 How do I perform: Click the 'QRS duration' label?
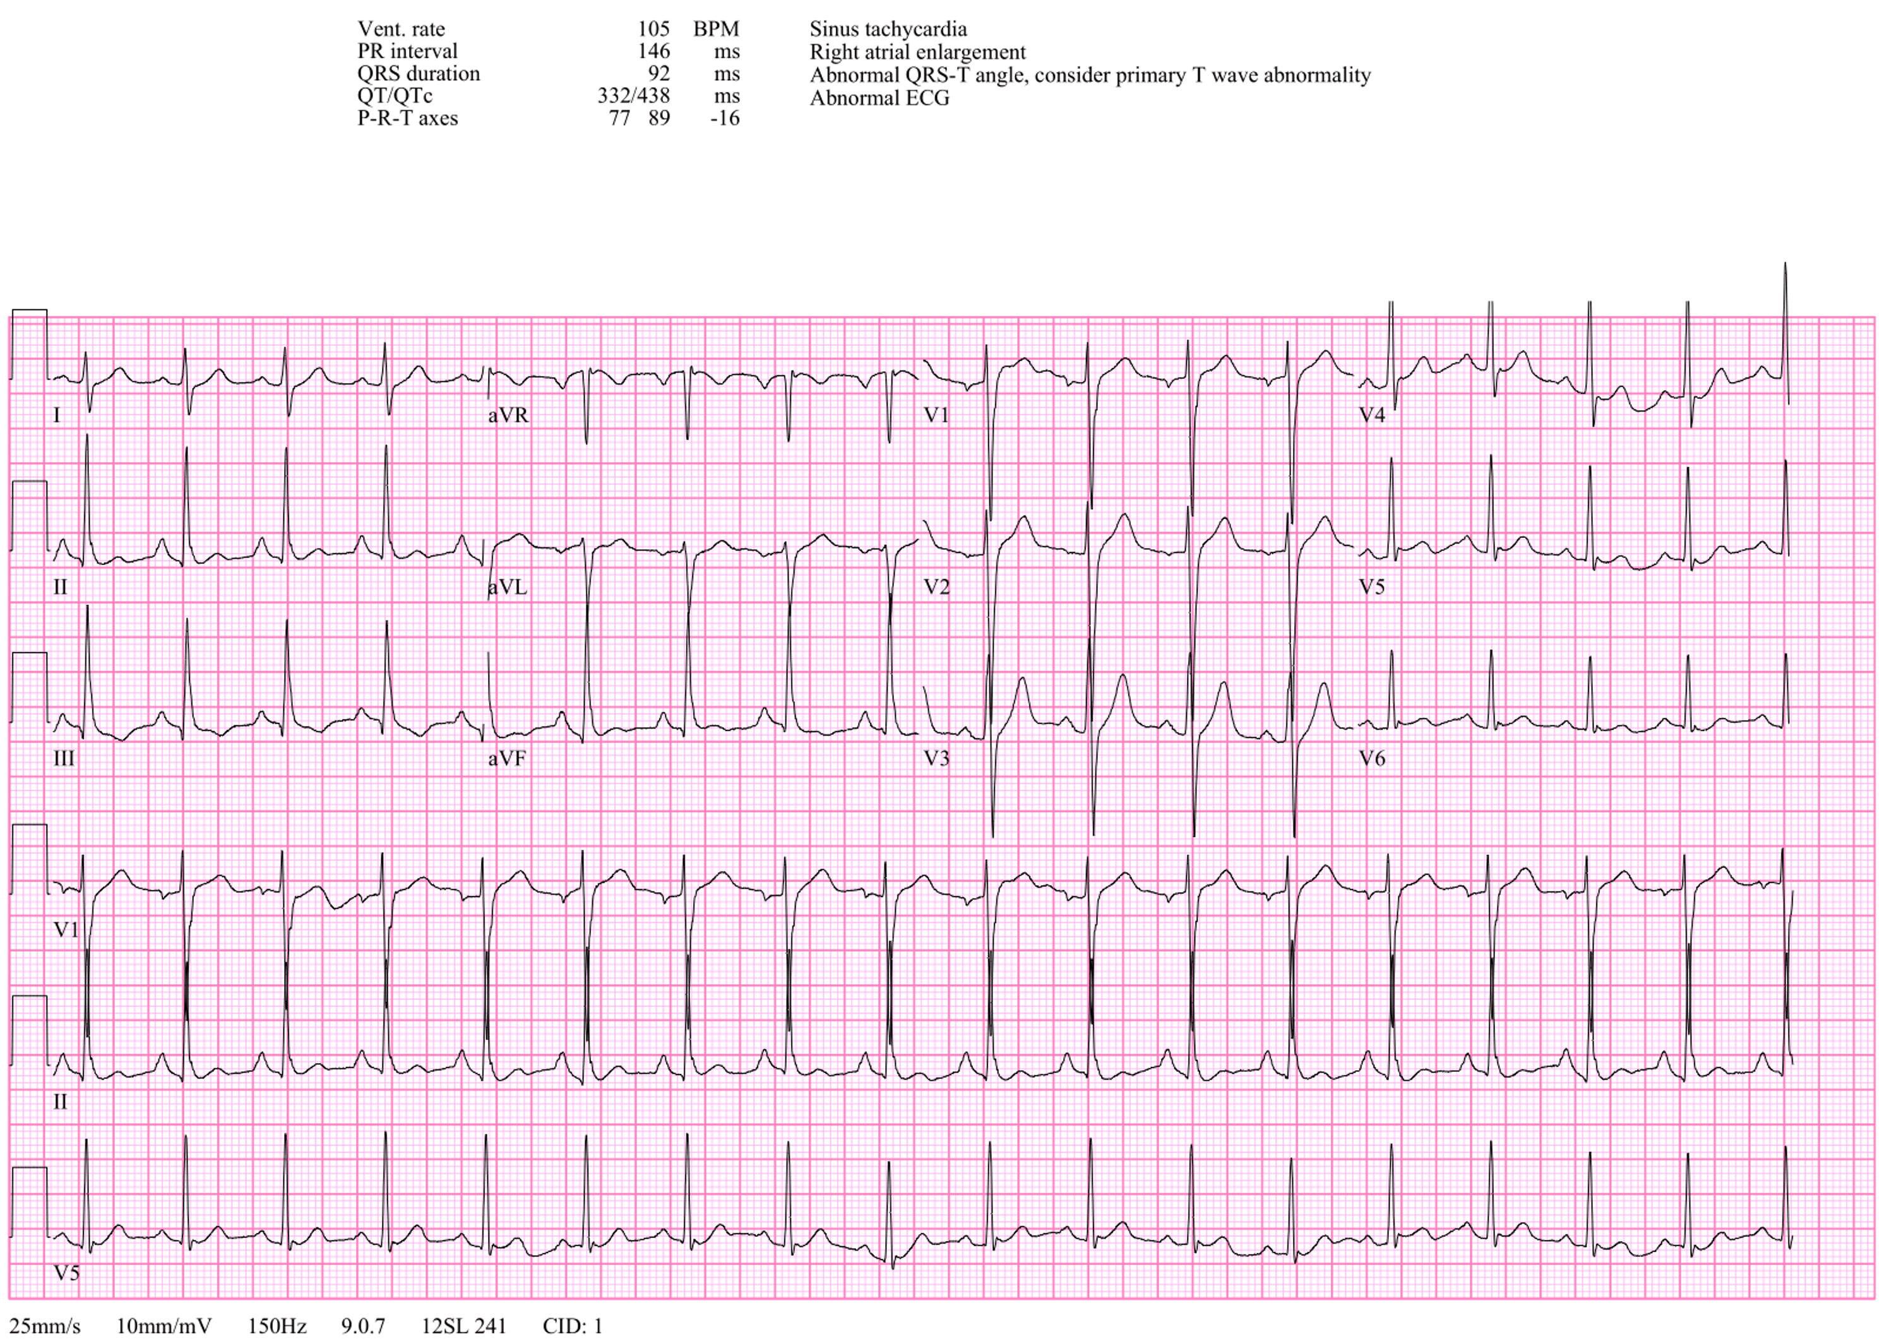coord(418,73)
